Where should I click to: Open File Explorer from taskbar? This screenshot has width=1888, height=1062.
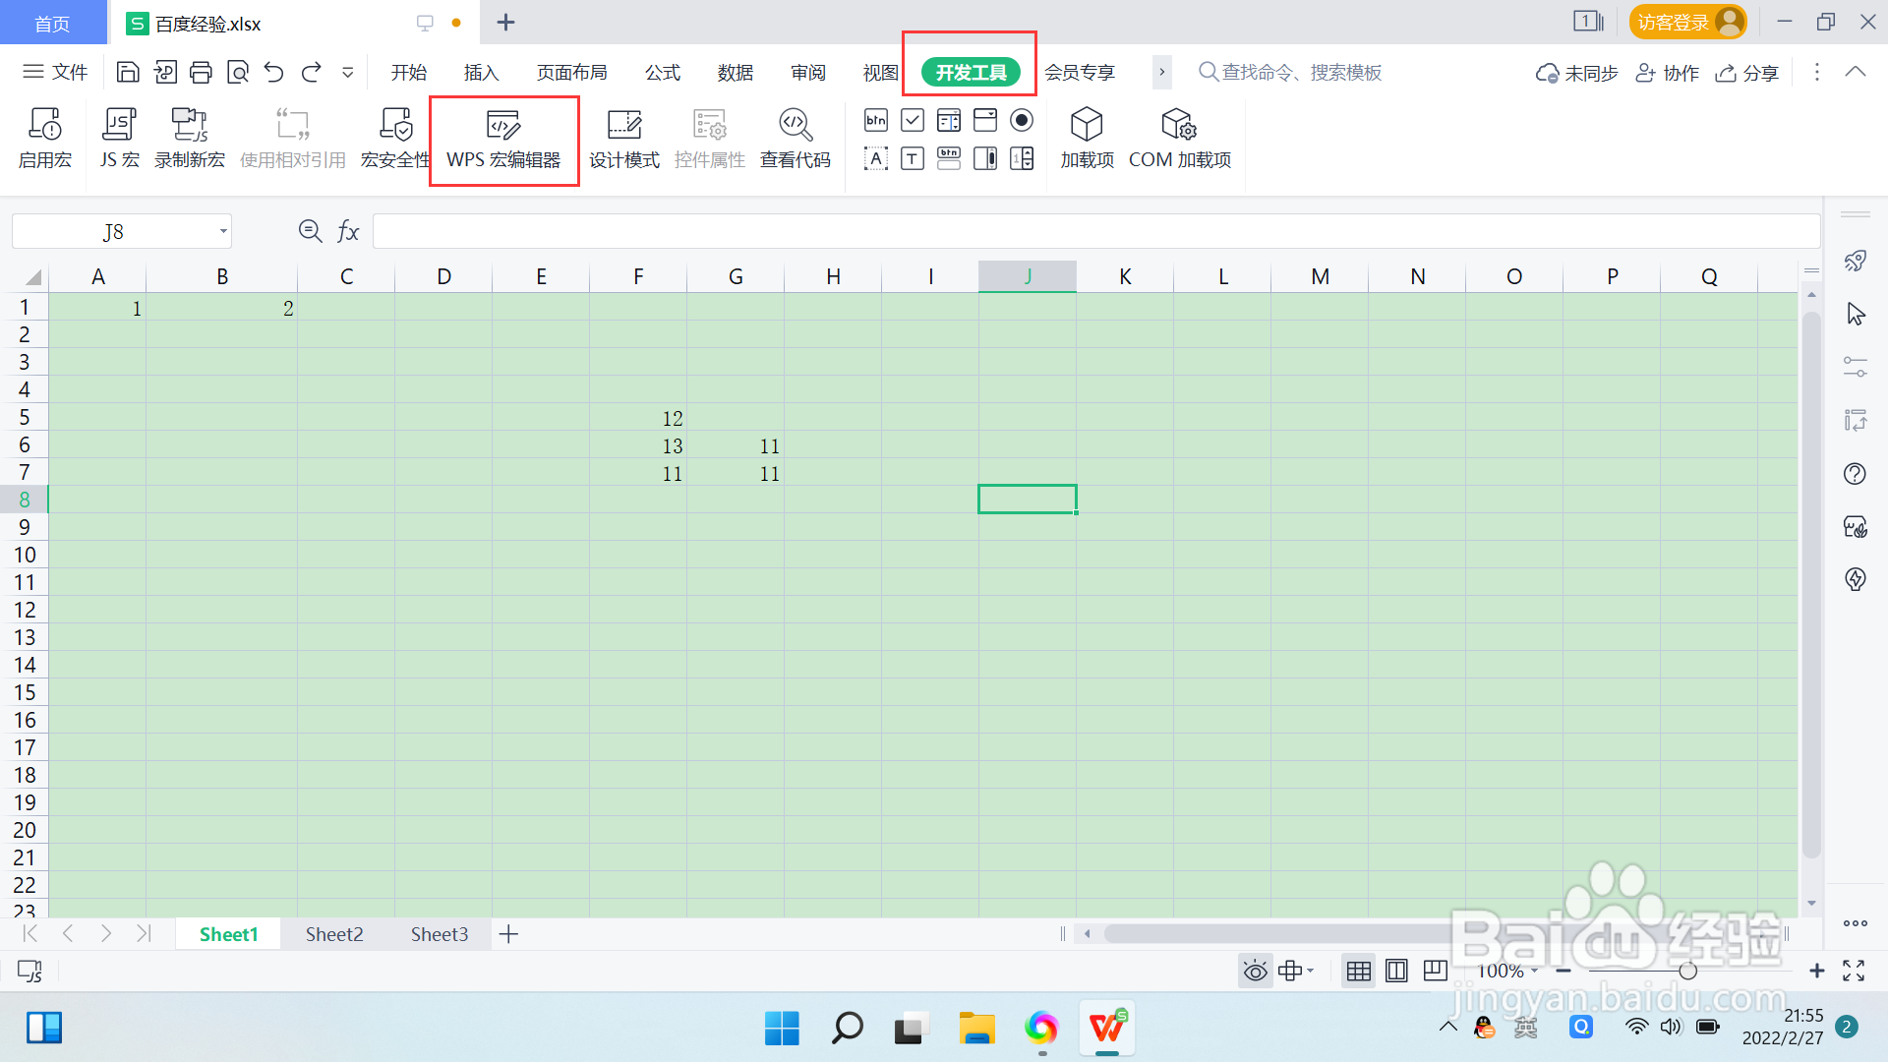[x=976, y=1029]
